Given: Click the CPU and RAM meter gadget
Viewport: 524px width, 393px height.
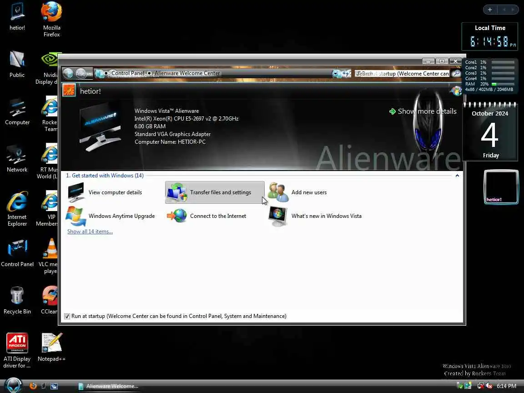Looking at the screenshot, I should point(489,76).
